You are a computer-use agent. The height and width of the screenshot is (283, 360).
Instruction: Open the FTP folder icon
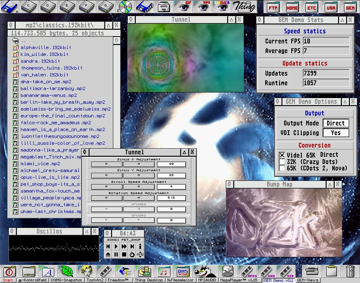coord(273,7)
